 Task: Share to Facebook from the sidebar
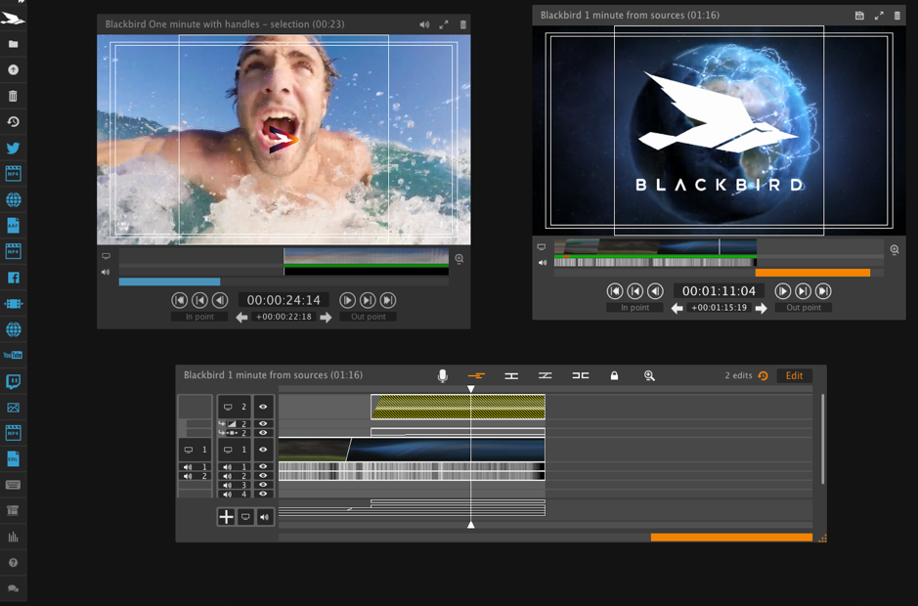tap(13, 278)
